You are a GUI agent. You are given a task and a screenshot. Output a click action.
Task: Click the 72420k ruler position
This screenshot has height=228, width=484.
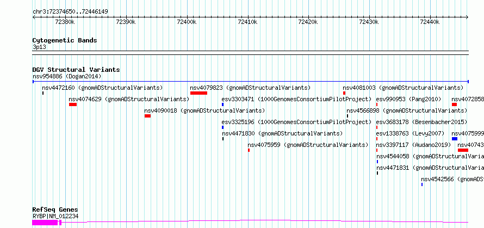tap(308, 22)
